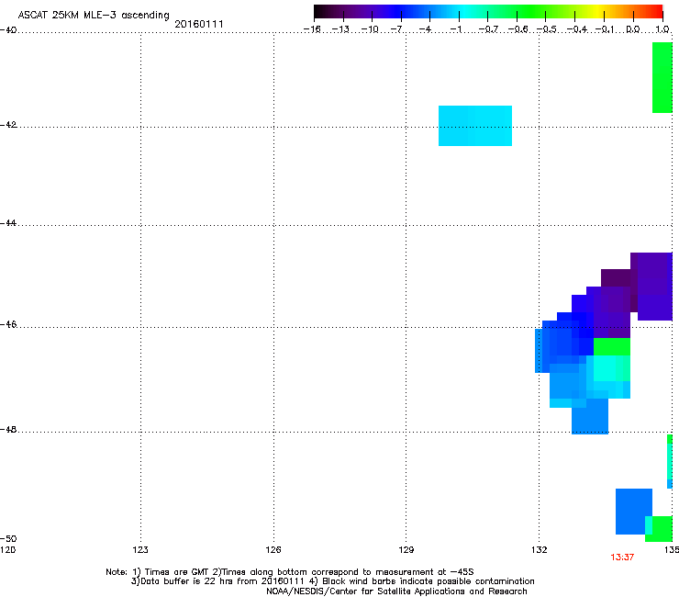Click the green cell inside the blue cluster

pos(611,347)
